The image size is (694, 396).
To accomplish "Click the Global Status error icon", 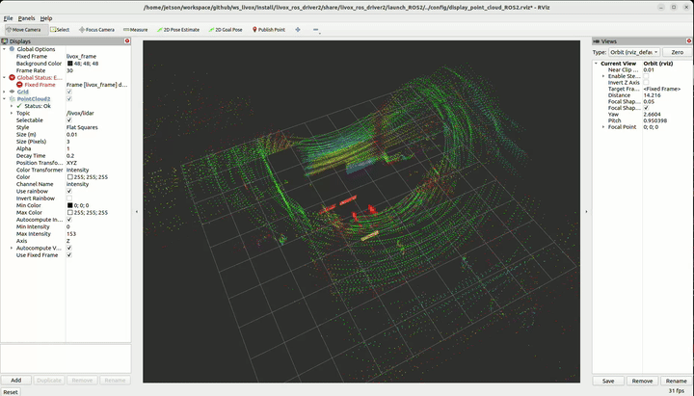I will 12,77.
